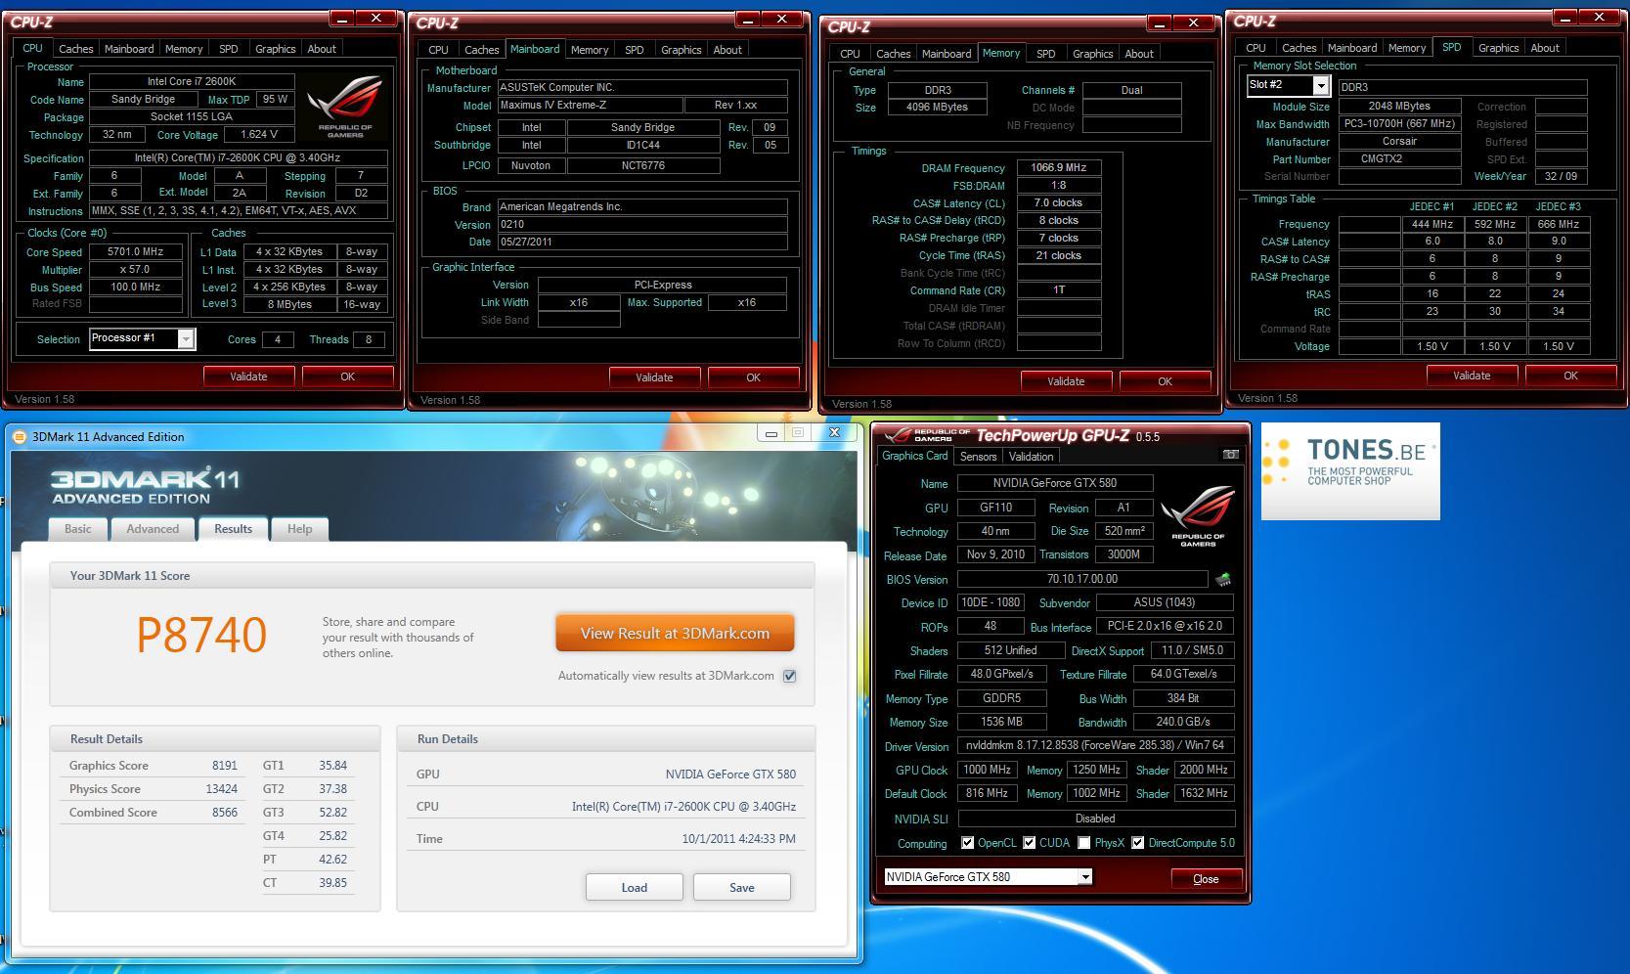Select SPD tab in the Mainboard CPU-Z window
Screen dimensions: 1630x974
coord(635,50)
